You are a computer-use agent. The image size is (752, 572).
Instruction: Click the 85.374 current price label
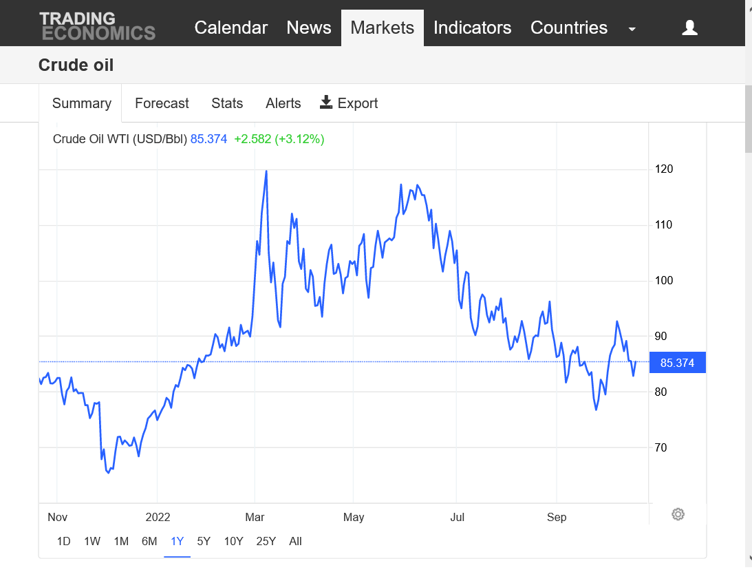[677, 363]
